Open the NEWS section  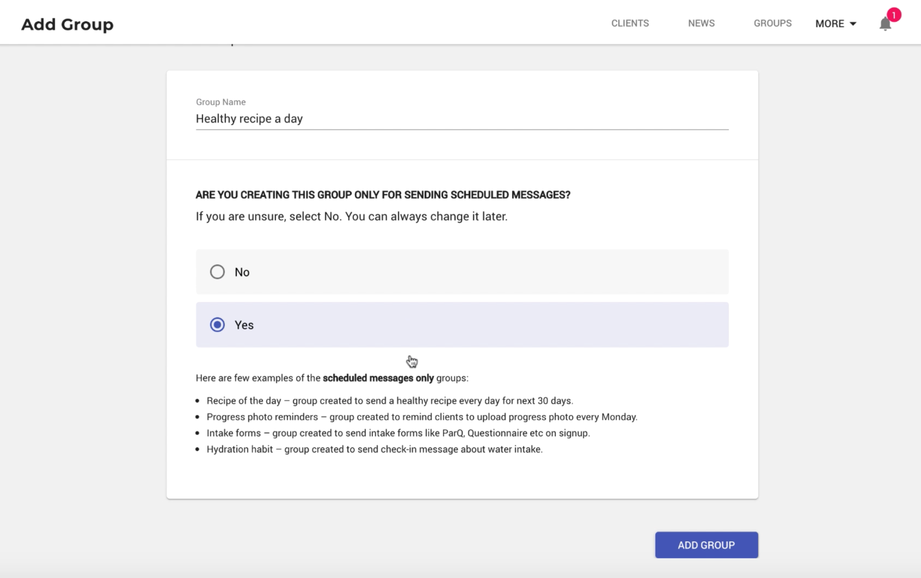pos(701,23)
